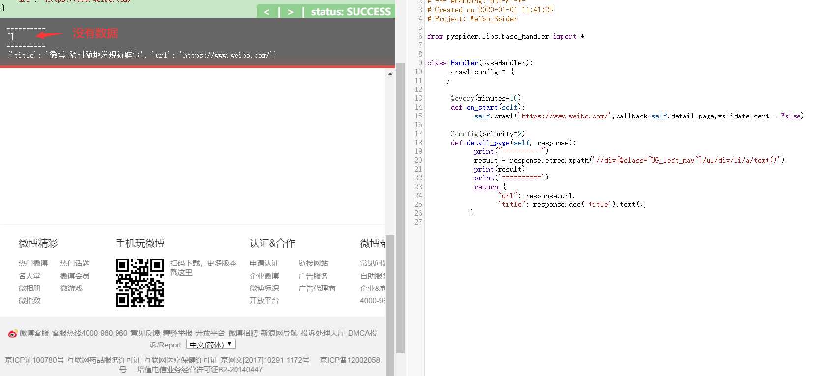Open the 广告服务 link

point(313,276)
